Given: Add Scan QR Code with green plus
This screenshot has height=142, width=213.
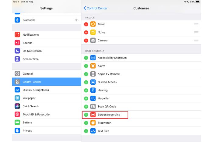Looking at the screenshot, I should pyautogui.click(x=86, y=107).
